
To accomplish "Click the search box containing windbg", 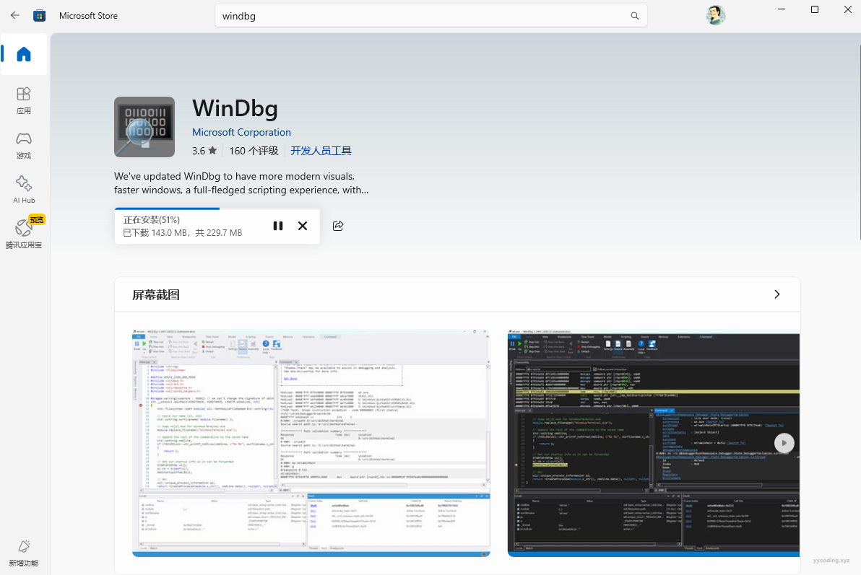I will [x=419, y=16].
